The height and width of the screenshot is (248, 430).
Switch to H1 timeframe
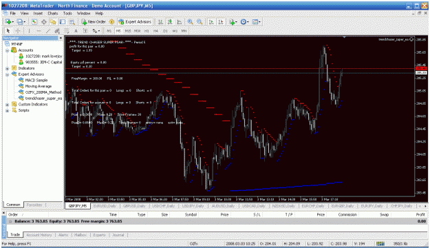point(147,31)
